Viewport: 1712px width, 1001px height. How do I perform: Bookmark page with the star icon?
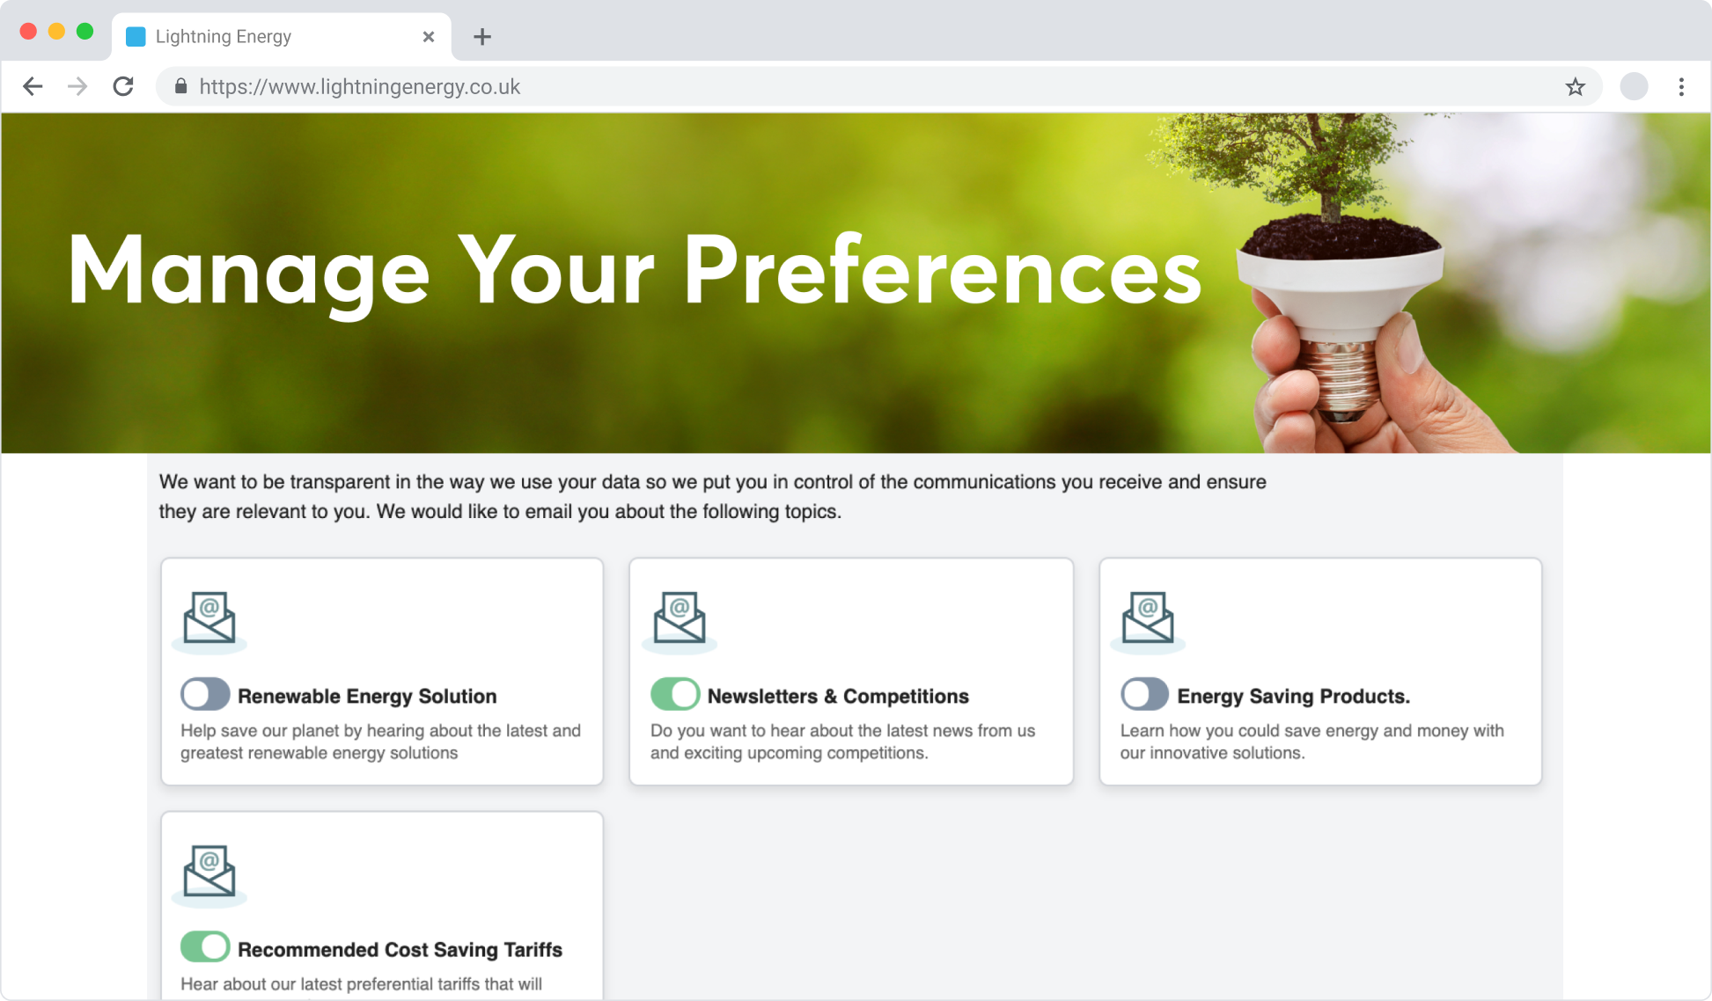click(x=1575, y=86)
